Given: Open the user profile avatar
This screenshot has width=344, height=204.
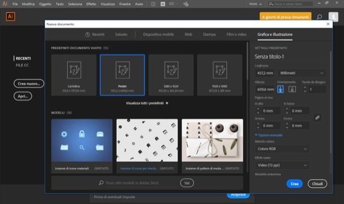Looking at the screenshot, I should (333, 17).
